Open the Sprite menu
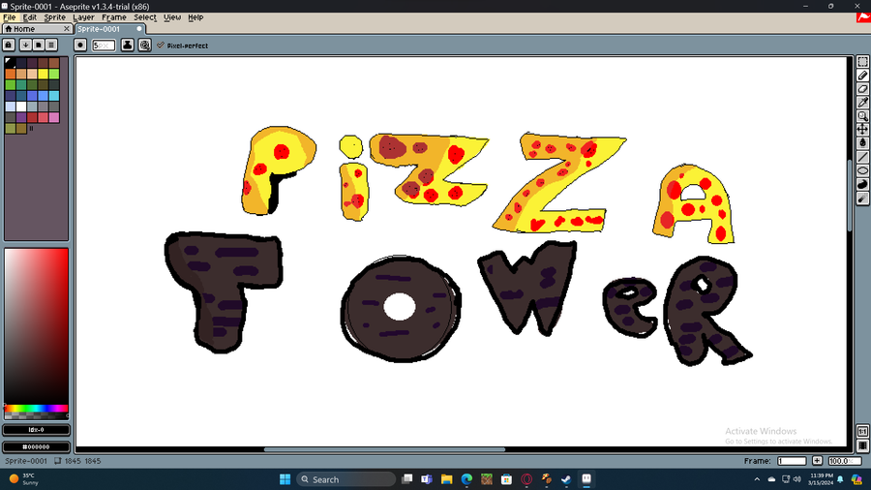 (54, 17)
